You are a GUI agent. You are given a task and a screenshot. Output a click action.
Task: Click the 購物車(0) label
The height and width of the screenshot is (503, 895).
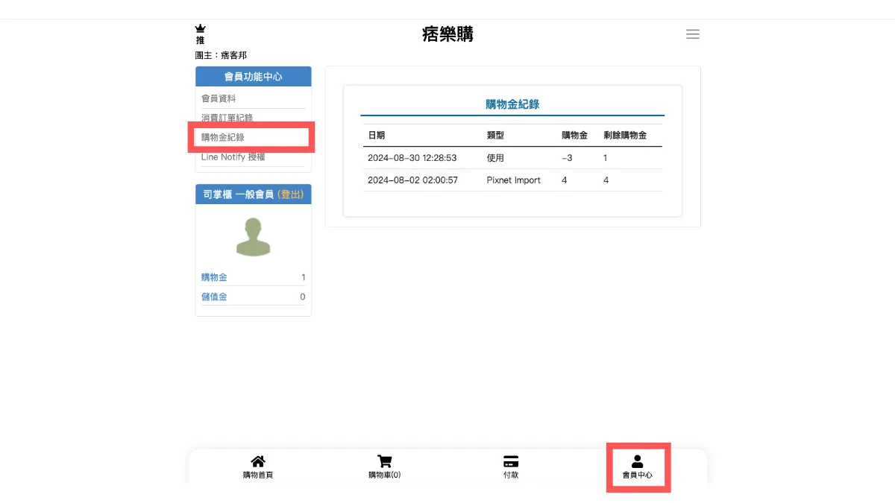385,475
